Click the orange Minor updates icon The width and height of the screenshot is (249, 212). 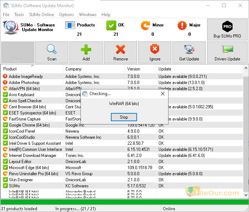[x=145, y=25]
